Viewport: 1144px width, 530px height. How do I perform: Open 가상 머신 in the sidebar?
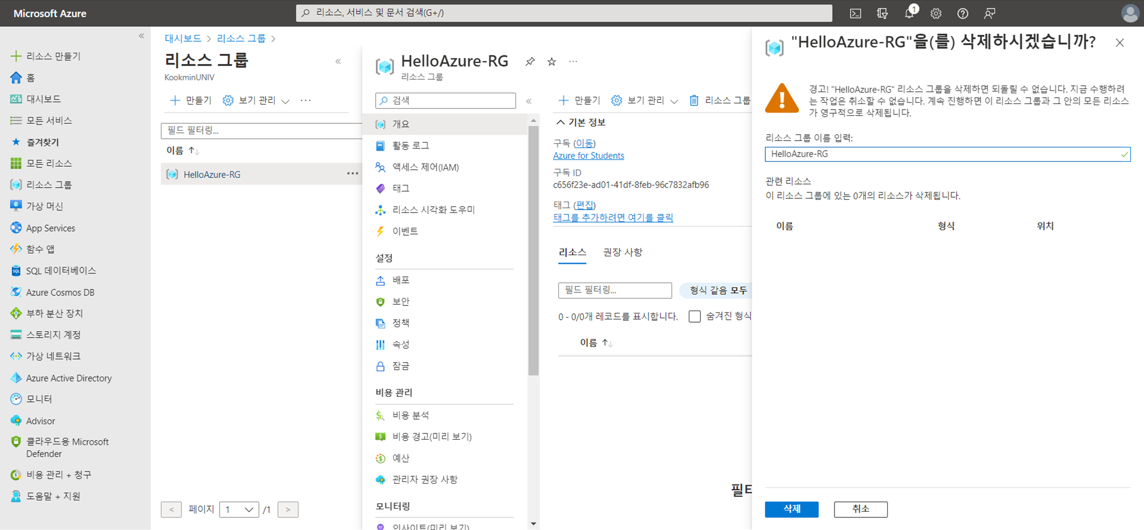pyautogui.click(x=37, y=206)
